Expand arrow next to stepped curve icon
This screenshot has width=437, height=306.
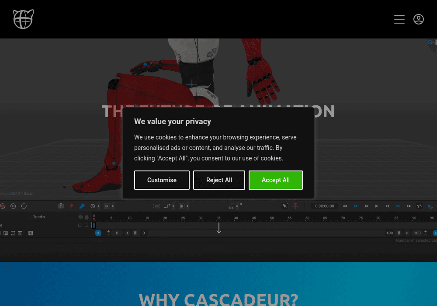[173, 206]
